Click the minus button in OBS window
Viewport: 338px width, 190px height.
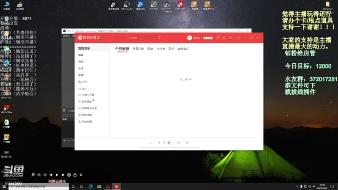click(69, 140)
